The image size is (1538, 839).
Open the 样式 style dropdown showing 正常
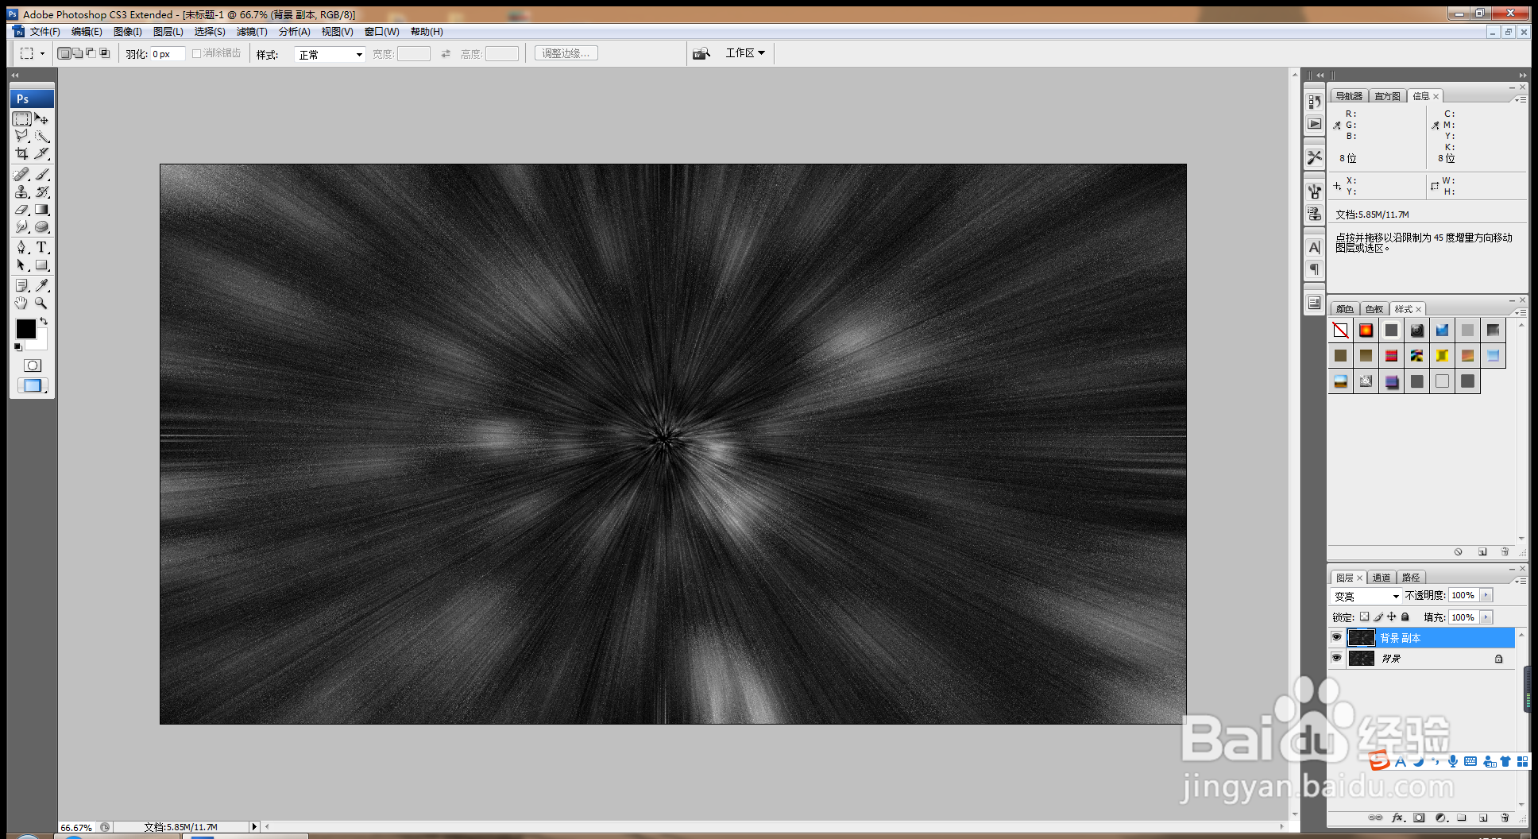[x=330, y=54]
